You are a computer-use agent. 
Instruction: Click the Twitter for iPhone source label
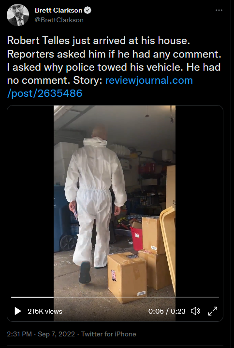(x=109, y=334)
